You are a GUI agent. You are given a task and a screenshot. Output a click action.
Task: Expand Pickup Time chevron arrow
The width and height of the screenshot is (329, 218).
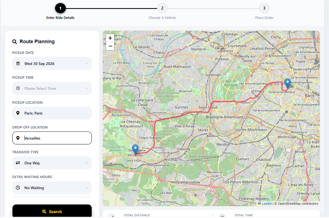tap(87, 88)
